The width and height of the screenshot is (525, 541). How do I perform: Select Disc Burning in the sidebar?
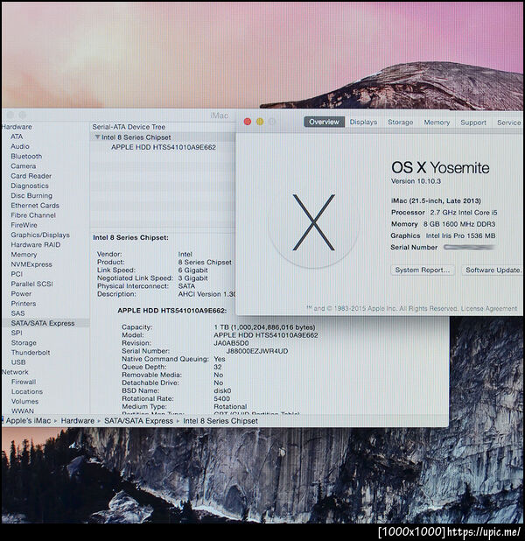click(x=31, y=195)
